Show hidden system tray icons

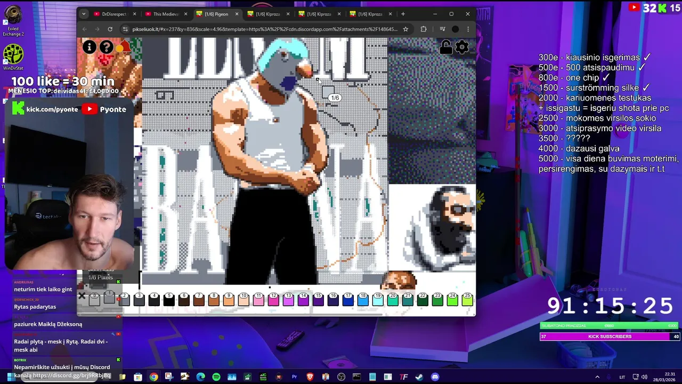pyautogui.click(x=597, y=377)
